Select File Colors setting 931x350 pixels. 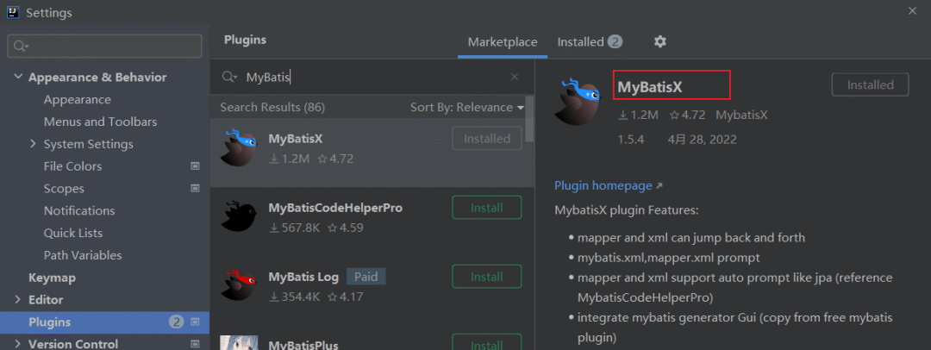pos(72,166)
